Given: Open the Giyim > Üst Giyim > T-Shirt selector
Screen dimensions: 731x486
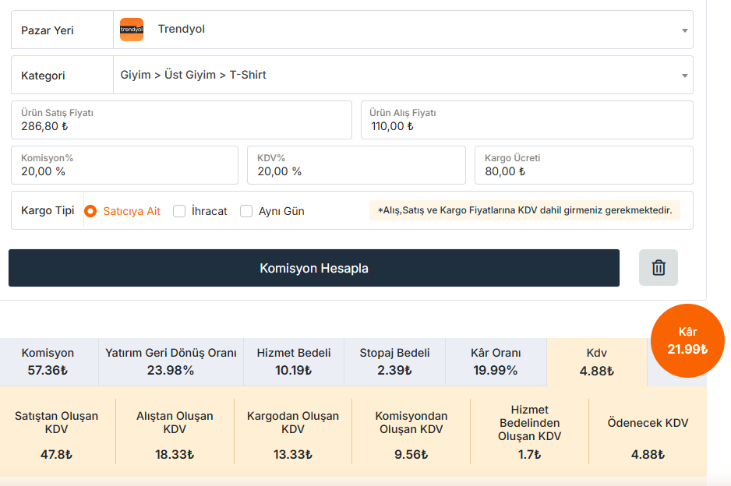Looking at the screenshot, I should (x=403, y=75).
